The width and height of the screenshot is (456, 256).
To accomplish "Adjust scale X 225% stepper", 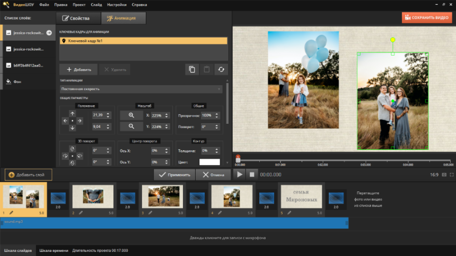I will [166, 115].
